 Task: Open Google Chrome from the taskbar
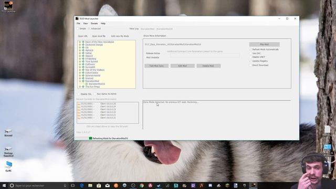142,185
